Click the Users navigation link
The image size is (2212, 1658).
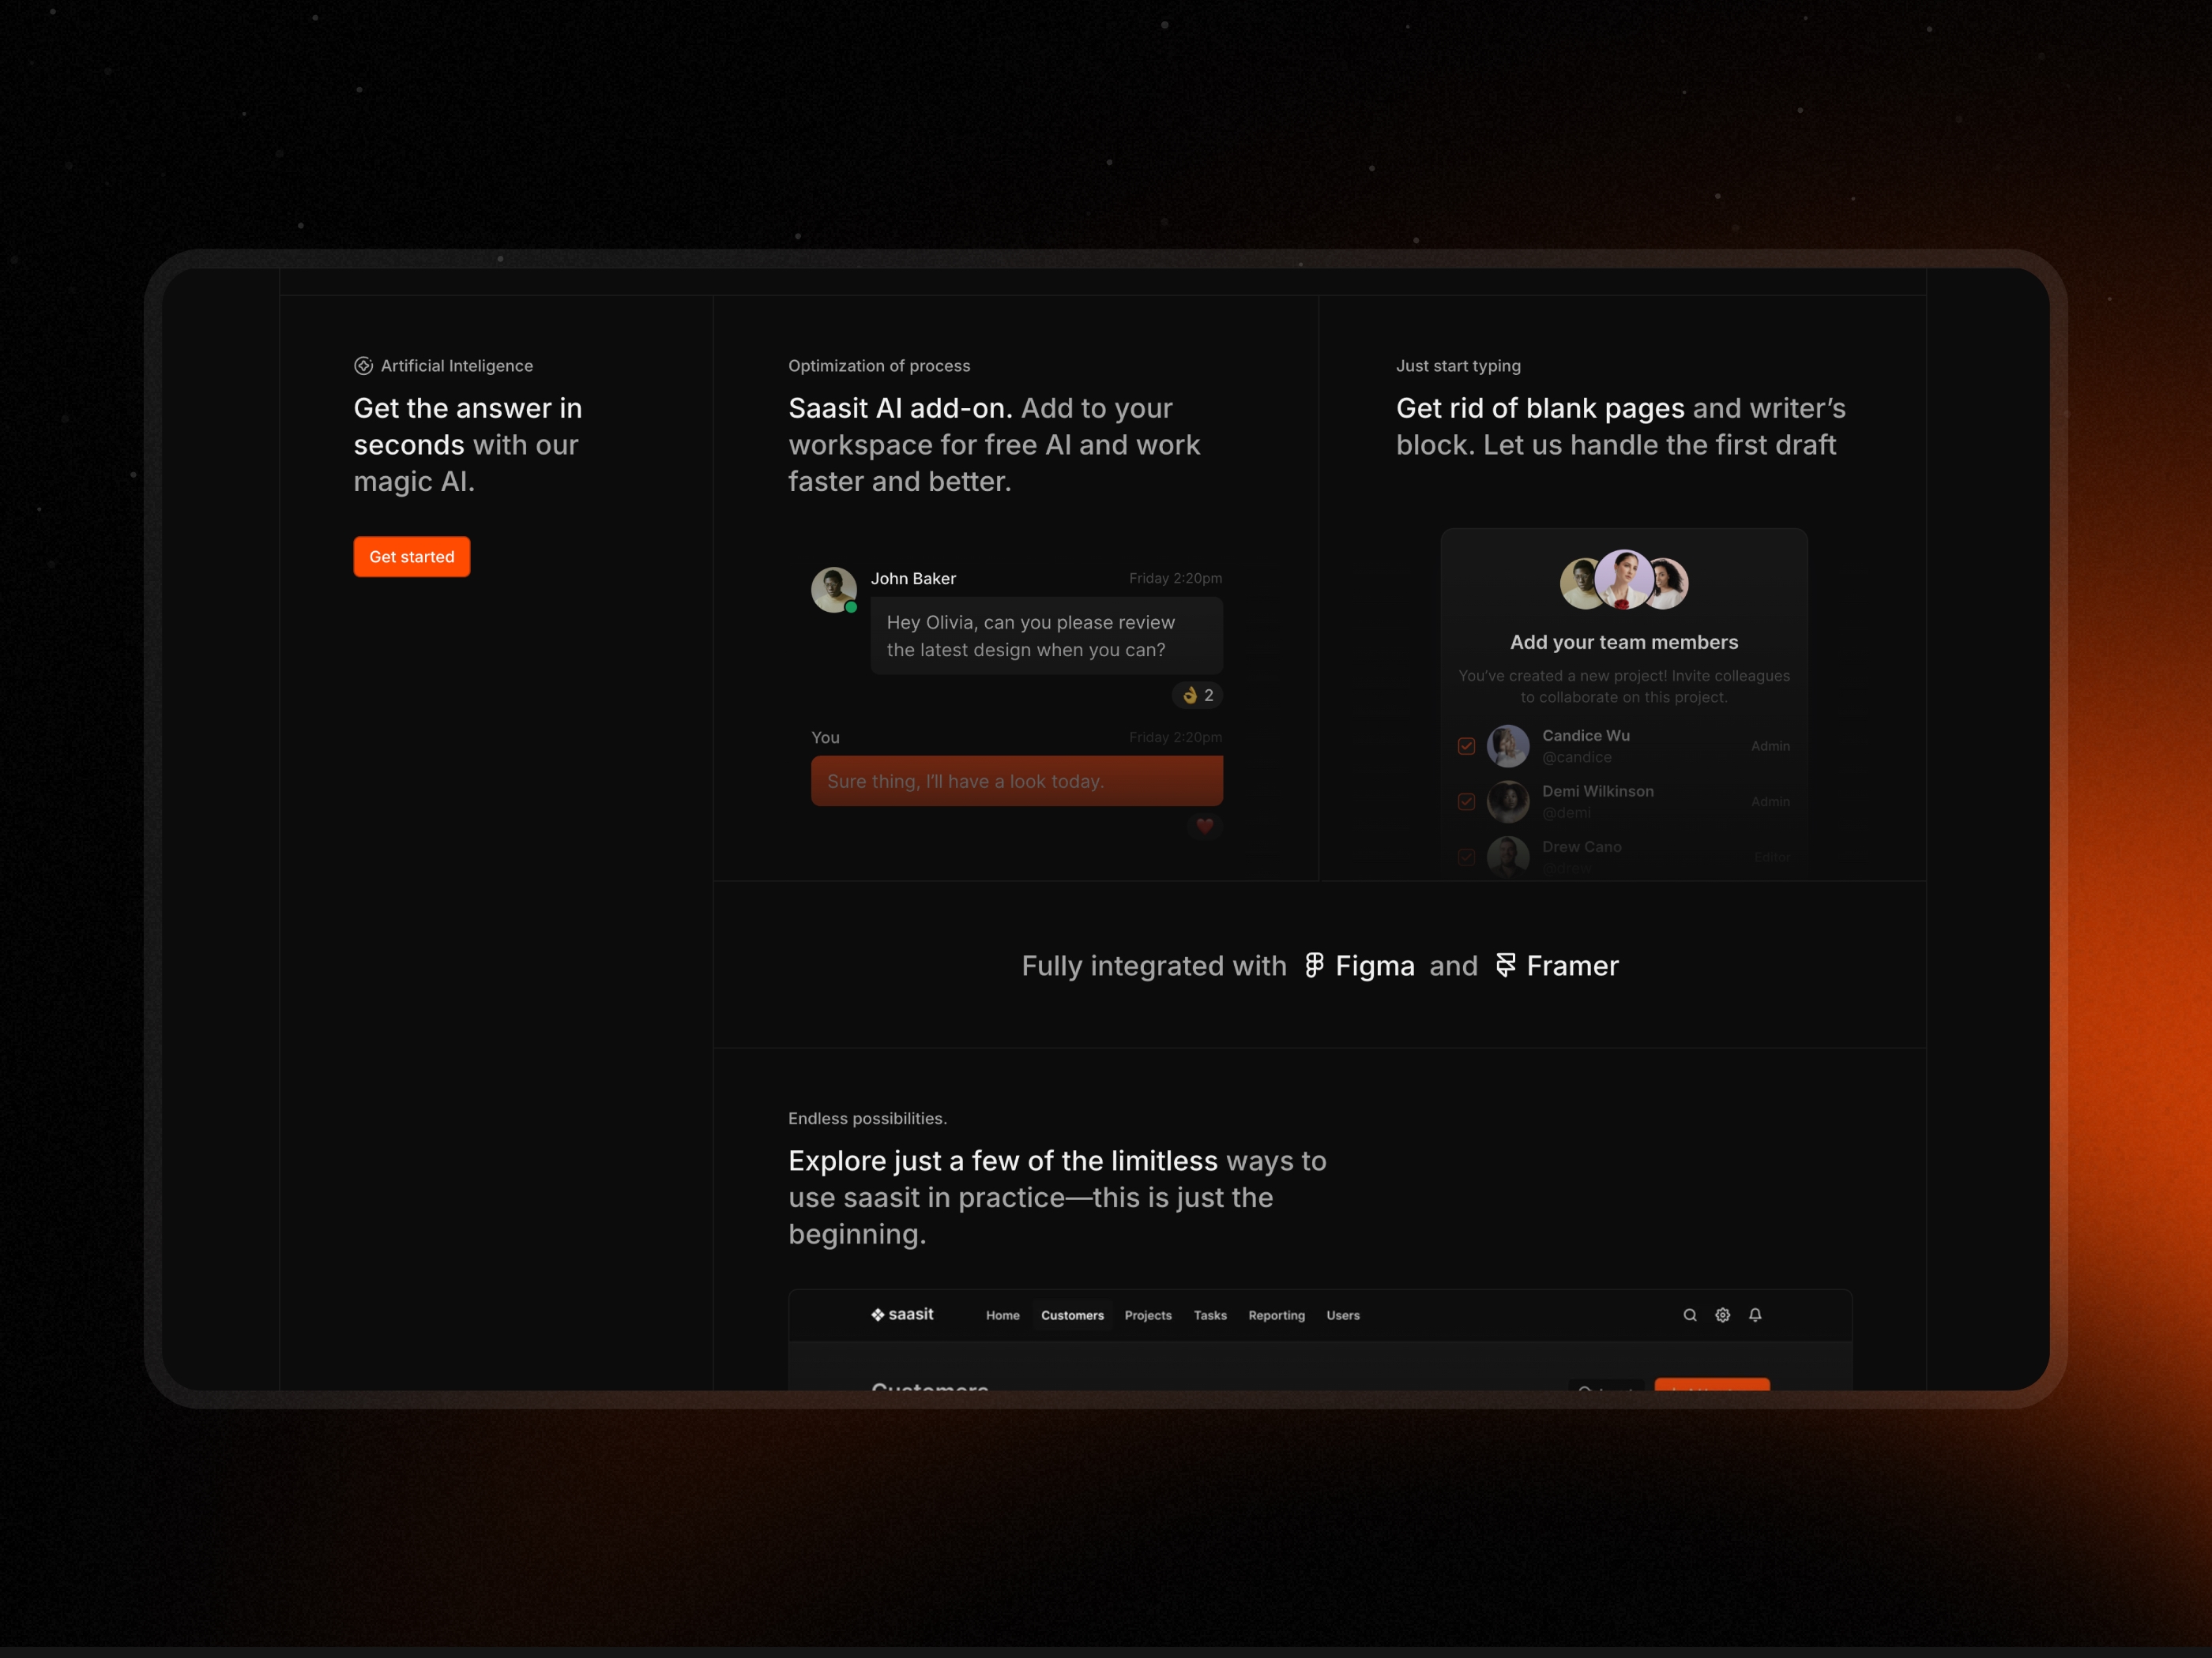click(1343, 1315)
